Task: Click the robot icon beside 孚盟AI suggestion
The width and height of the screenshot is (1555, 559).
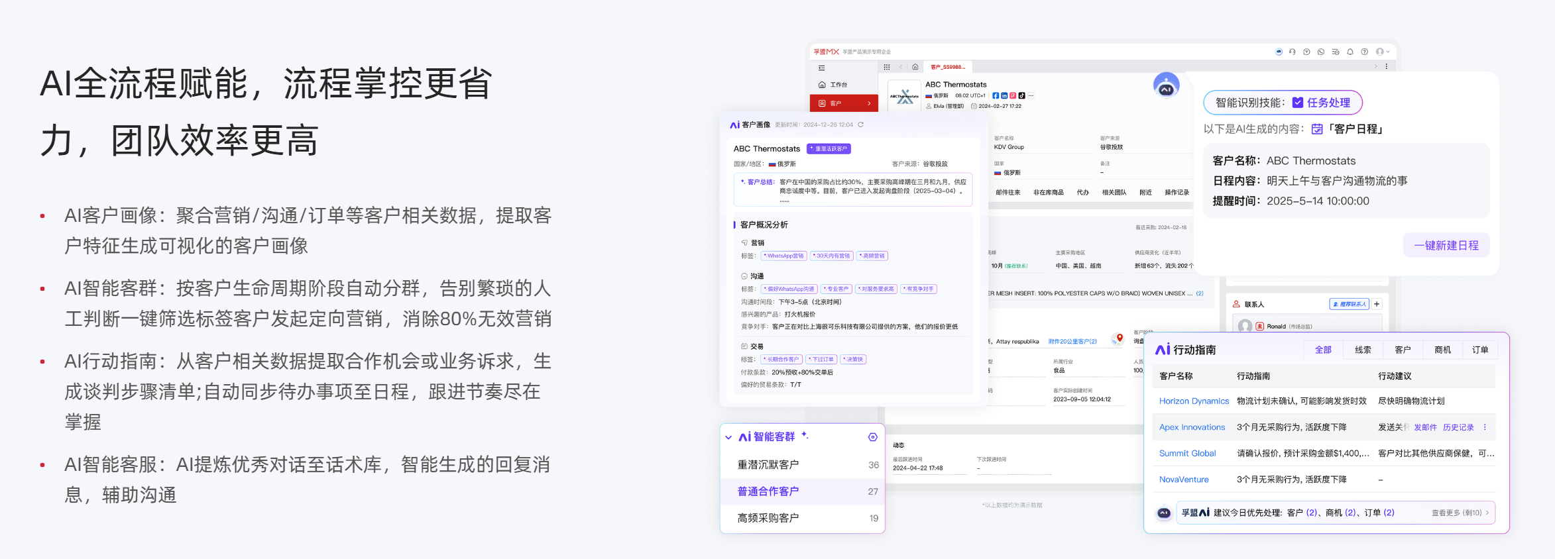Action: click(1163, 513)
